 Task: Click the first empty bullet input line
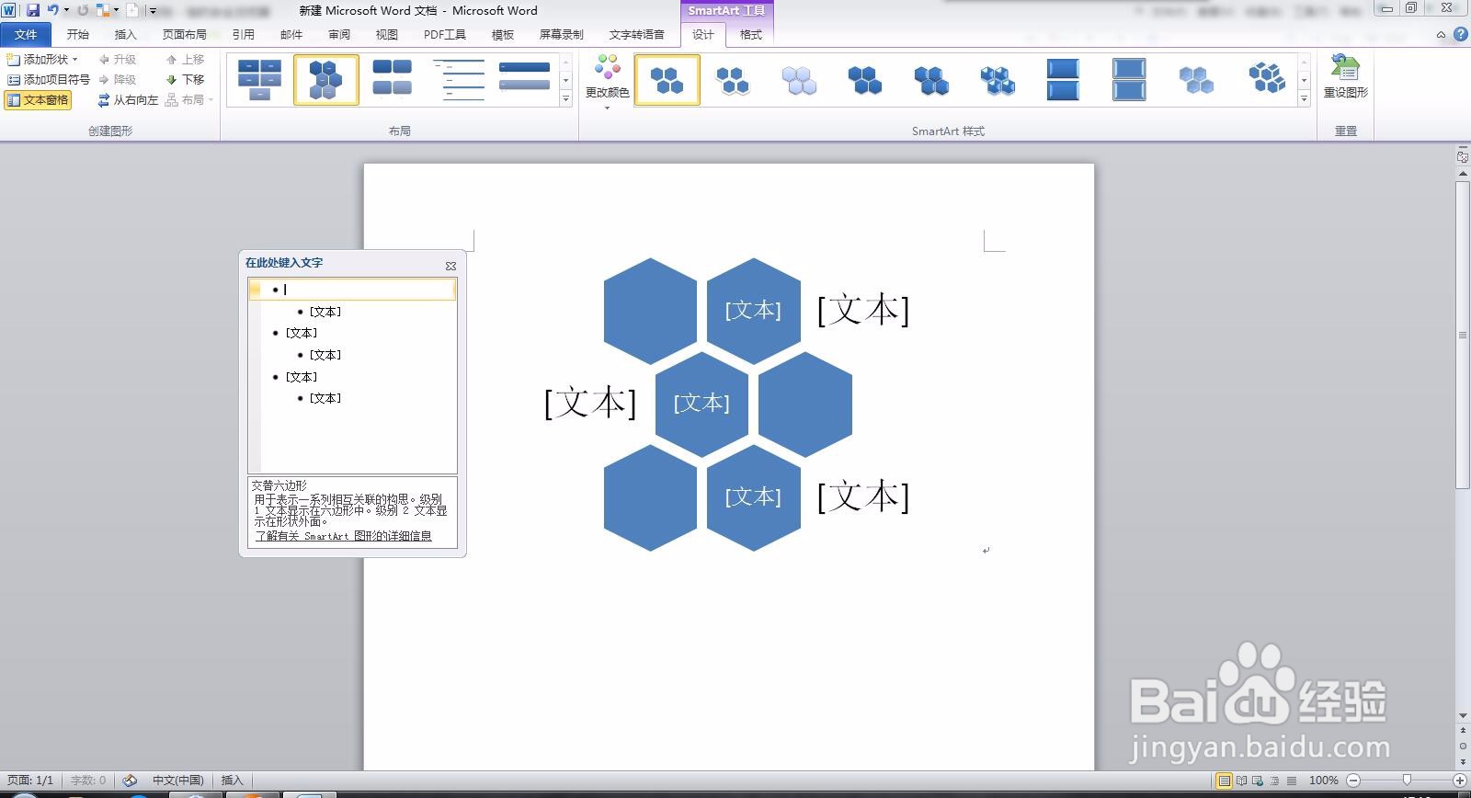pos(352,290)
